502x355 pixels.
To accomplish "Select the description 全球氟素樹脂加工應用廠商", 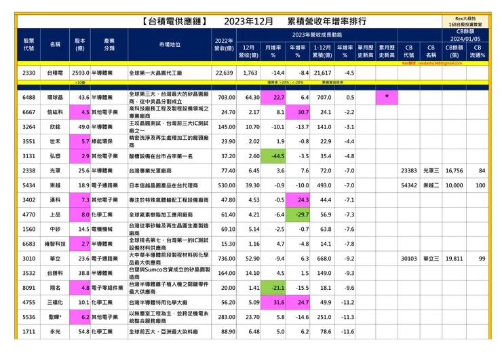I will pyautogui.click(x=161, y=215).
